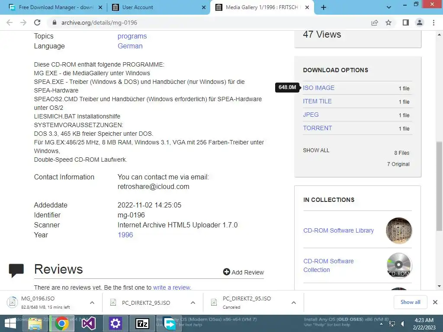Click the page vertical scrollbar thumb
Viewport: 443px width, 332px height.
pyautogui.click(x=439, y=186)
